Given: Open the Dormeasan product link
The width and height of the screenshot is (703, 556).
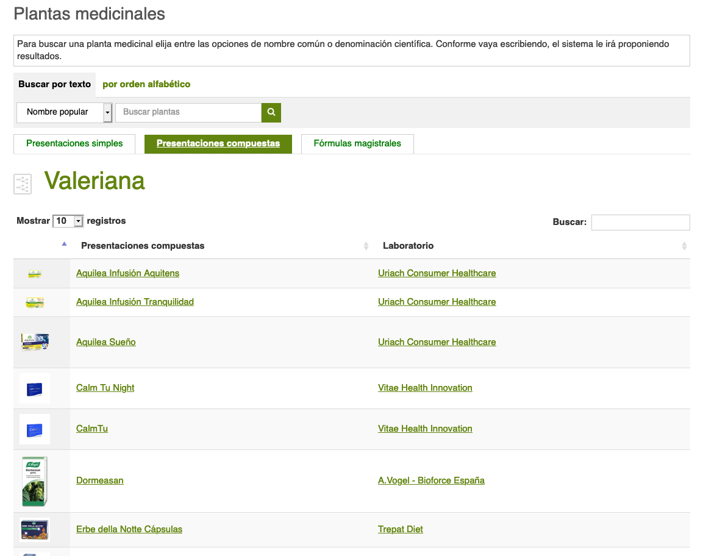Looking at the screenshot, I should pos(100,480).
